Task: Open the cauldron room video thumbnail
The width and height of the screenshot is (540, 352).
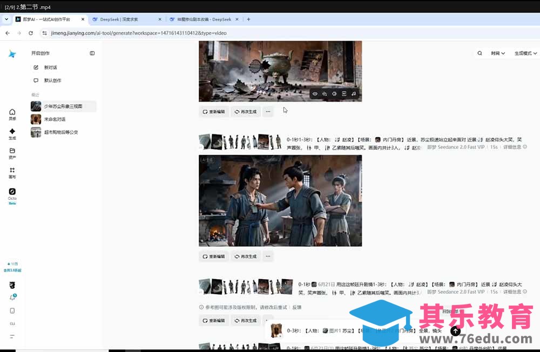Action: 280,71
